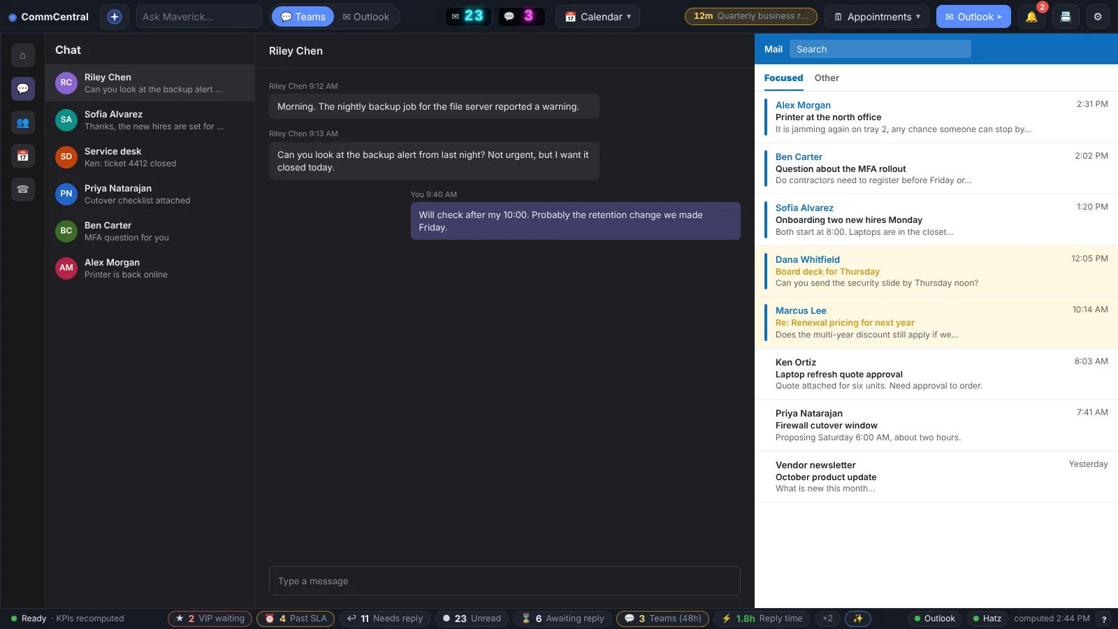
Task: Click the printer icon in top bar
Action: point(1066,17)
